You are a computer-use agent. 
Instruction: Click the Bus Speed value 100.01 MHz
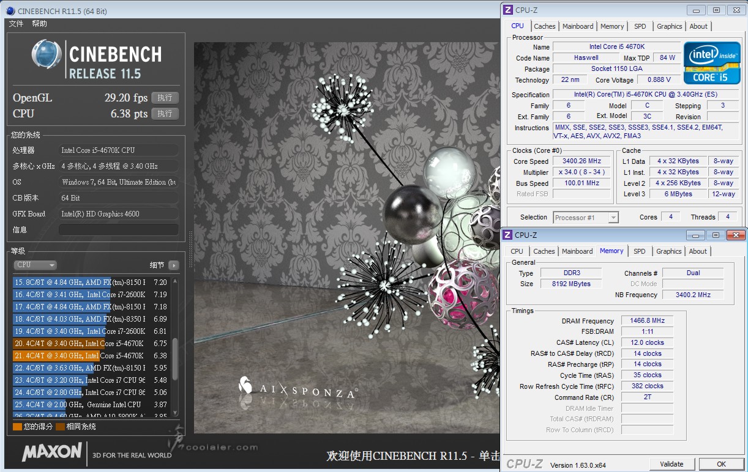point(581,183)
